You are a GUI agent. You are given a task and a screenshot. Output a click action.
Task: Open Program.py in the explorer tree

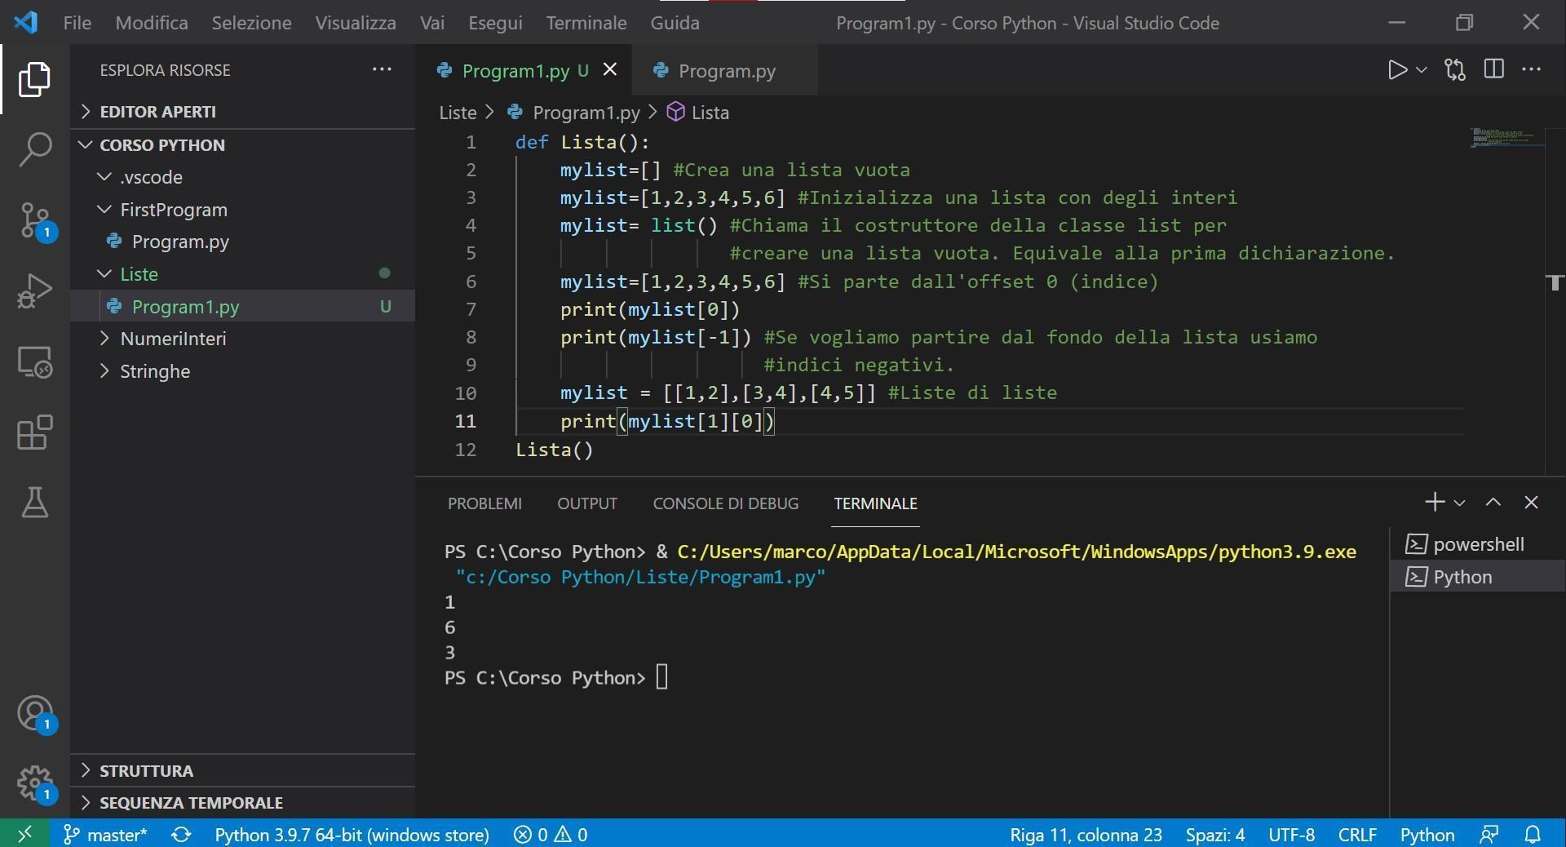[180, 242]
